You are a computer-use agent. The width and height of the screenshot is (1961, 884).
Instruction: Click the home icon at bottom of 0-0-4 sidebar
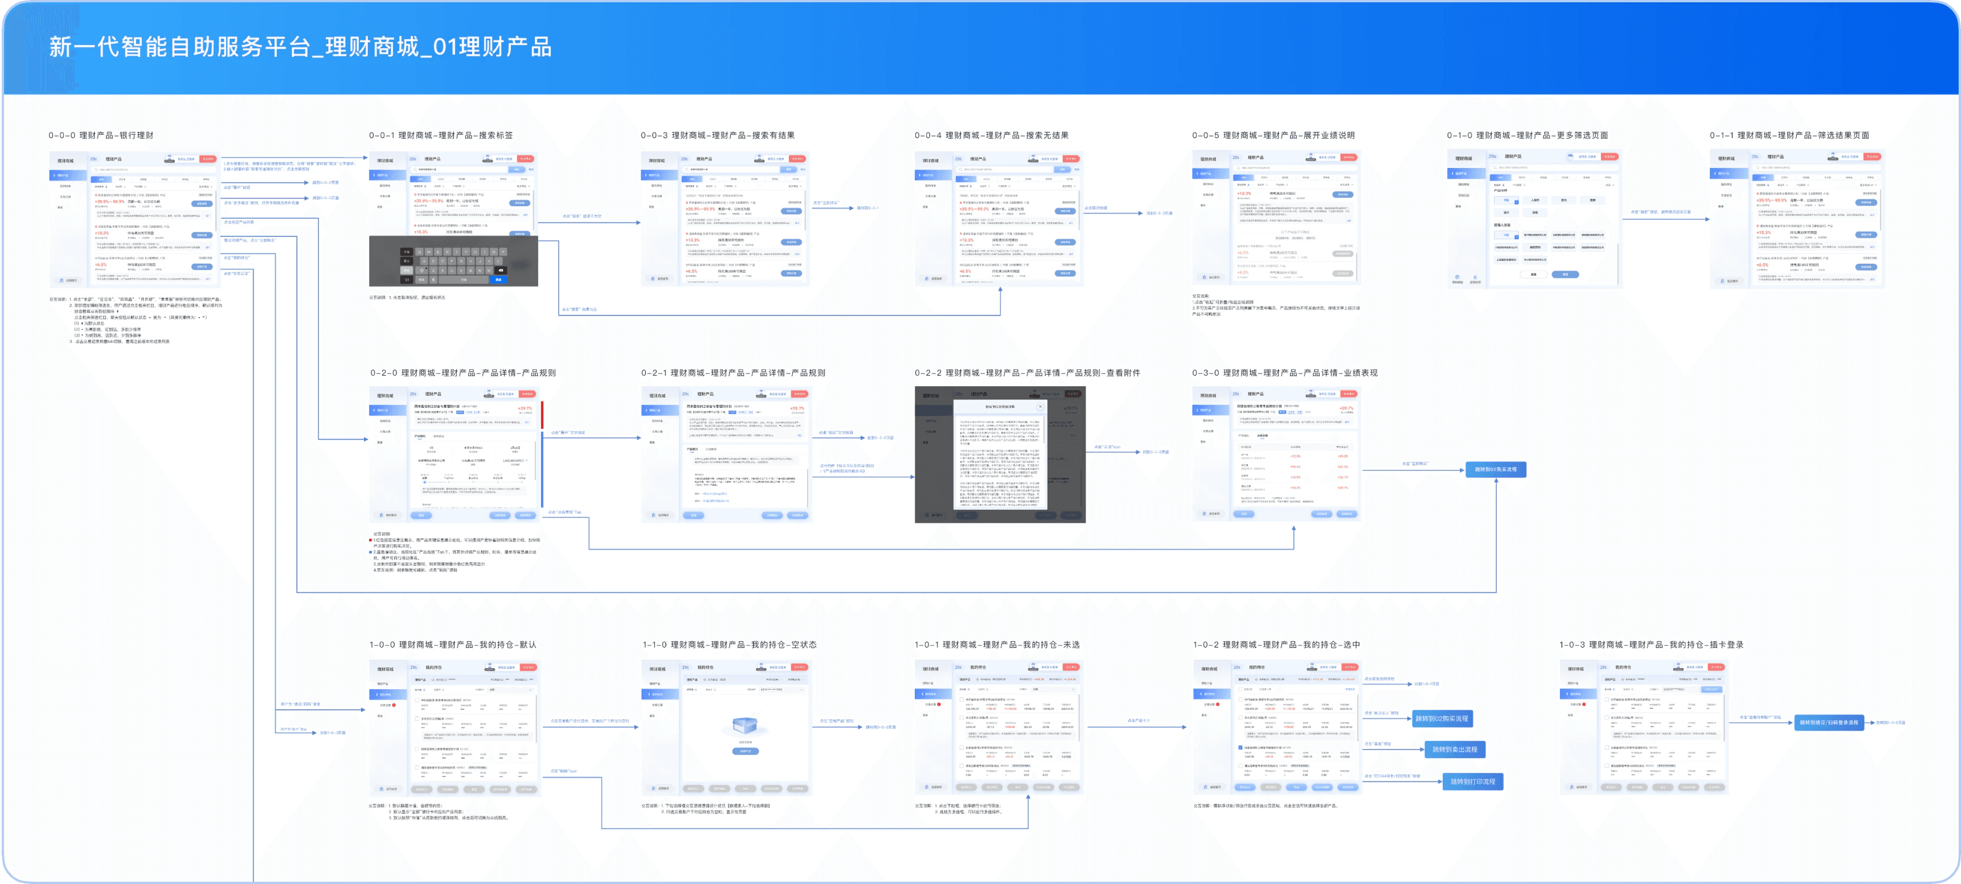coord(927,278)
